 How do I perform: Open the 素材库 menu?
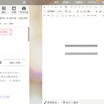66,2
